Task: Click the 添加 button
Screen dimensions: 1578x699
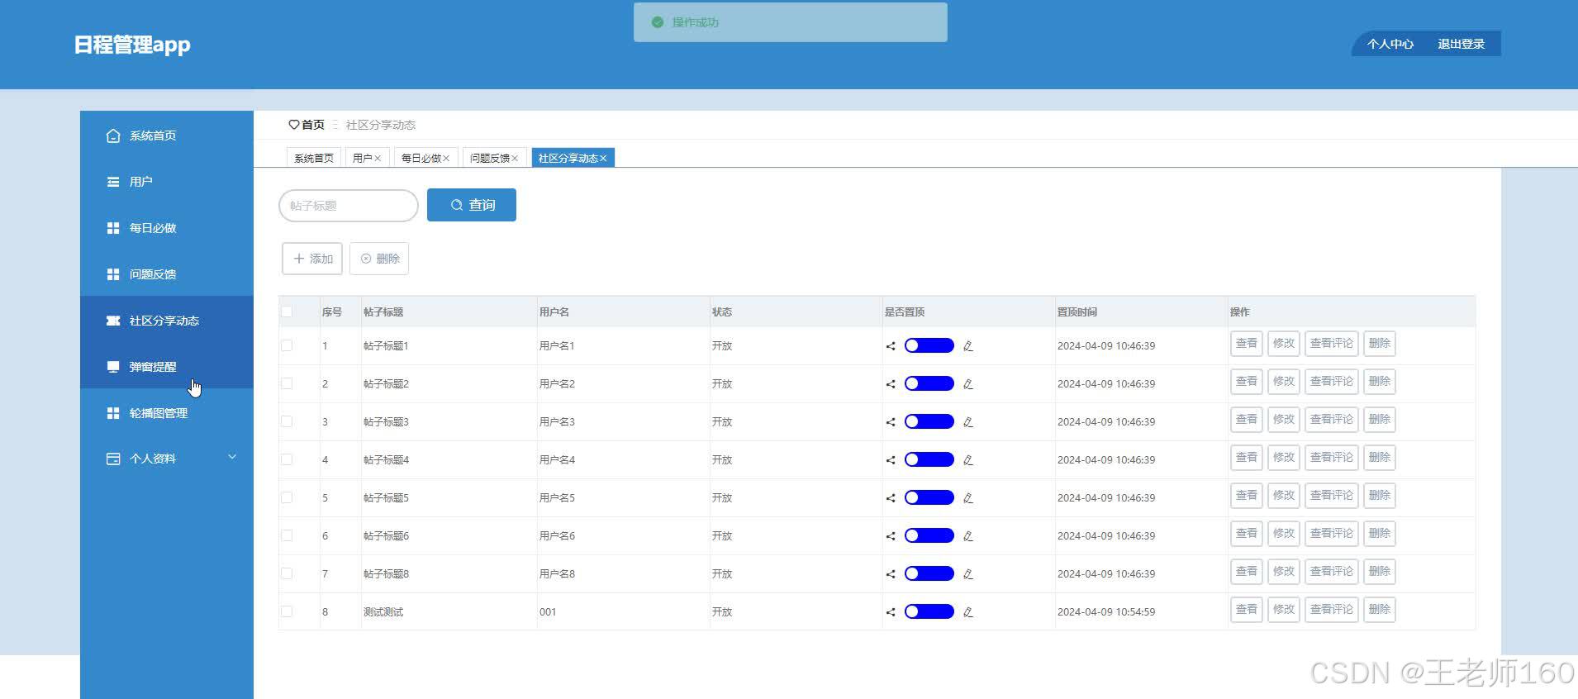Action: (x=312, y=259)
